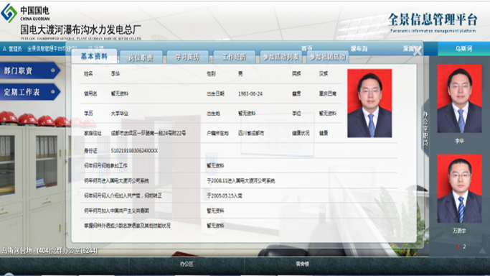Select 乌斯河 in the top navigation

click(x=463, y=48)
